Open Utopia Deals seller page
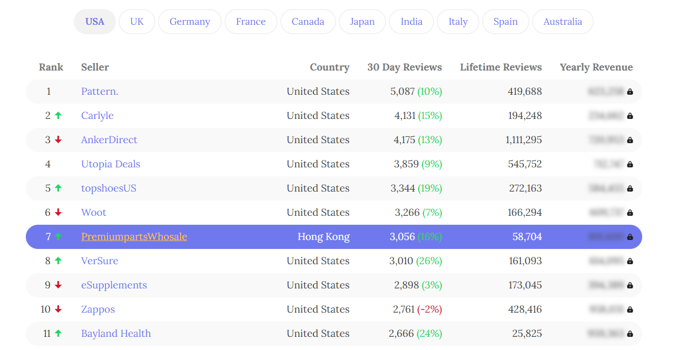 click(111, 164)
